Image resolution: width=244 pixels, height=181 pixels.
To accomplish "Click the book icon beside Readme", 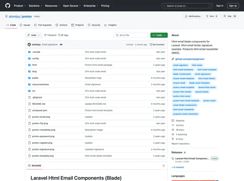I will click(x=173, y=121).
